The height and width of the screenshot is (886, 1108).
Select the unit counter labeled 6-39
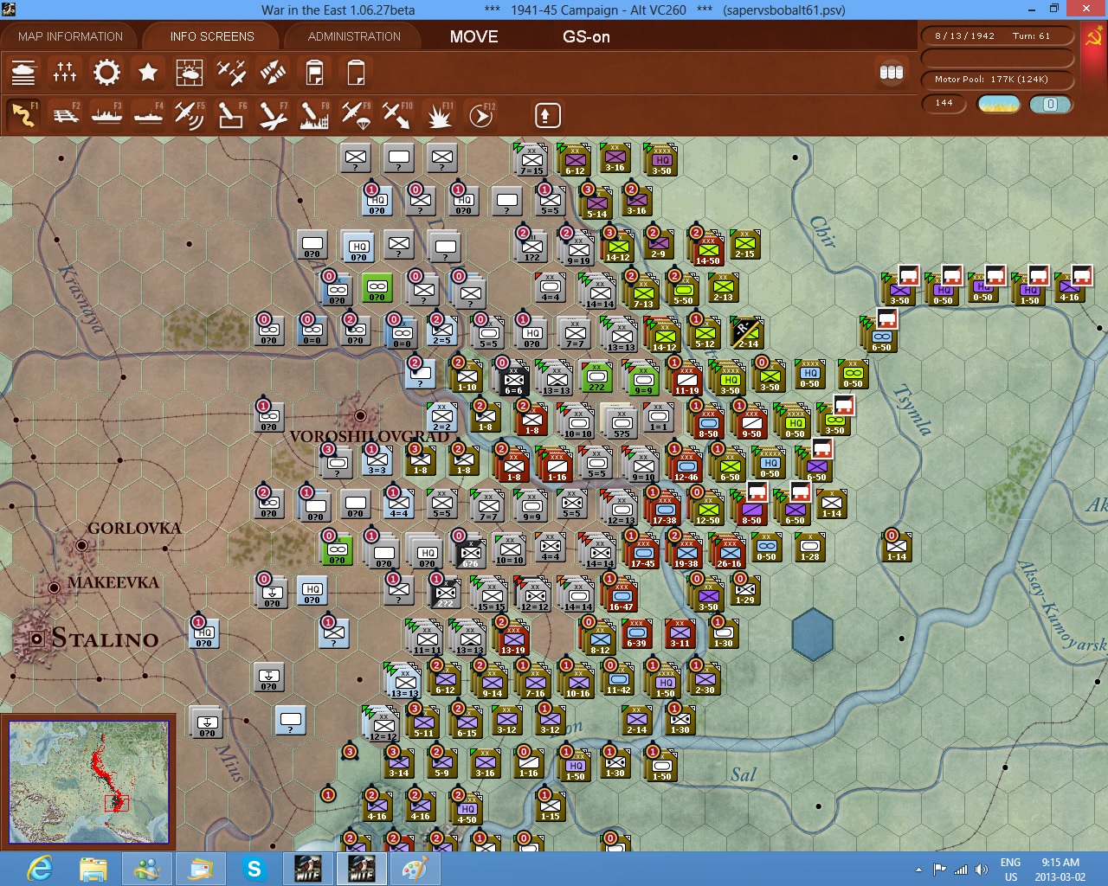coord(636,633)
